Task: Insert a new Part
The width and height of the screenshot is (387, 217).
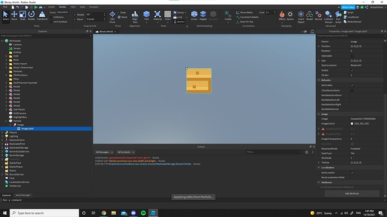Action: tap(146, 16)
